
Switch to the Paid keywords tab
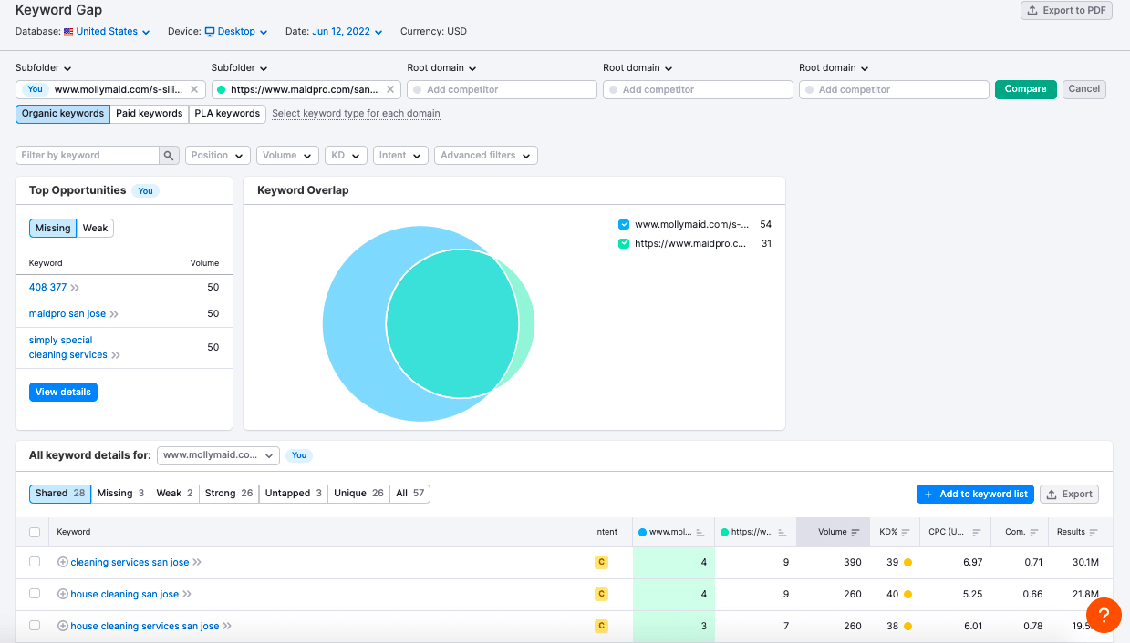pyautogui.click(x=149, y=114)
